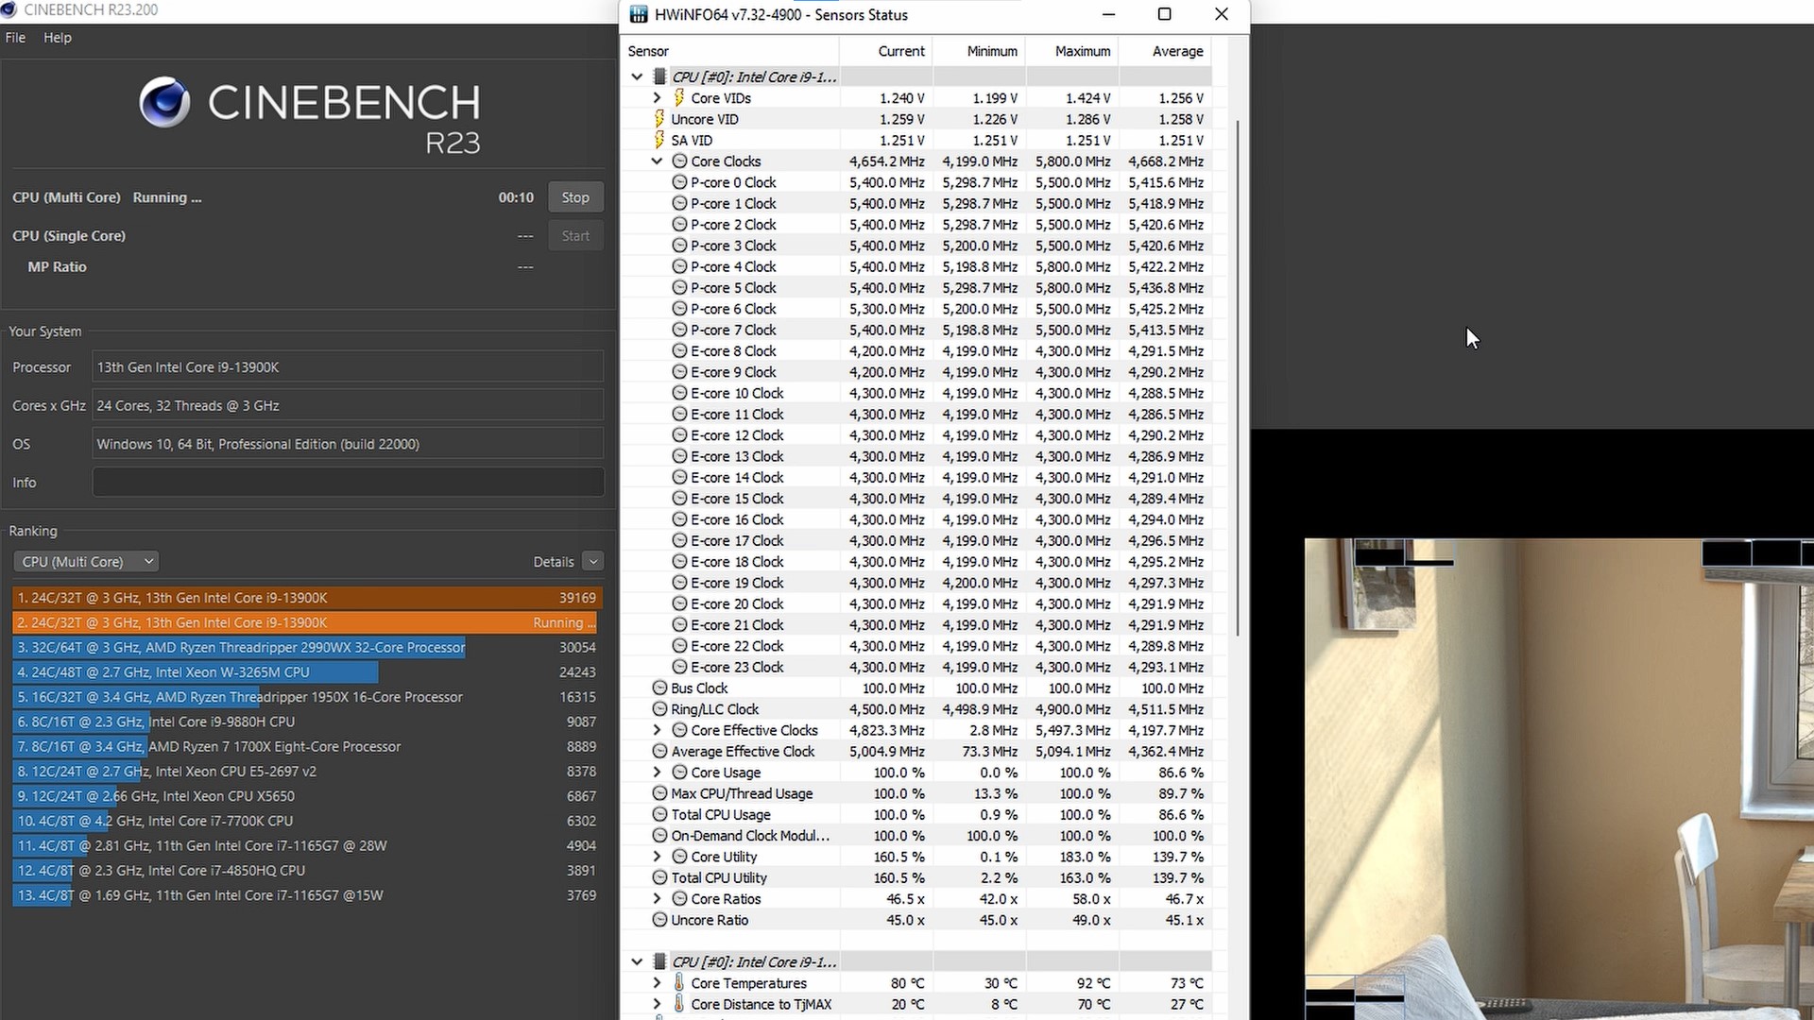Click the clock icon next to P-core 4 Clock
Image resolution: width=1814 pixels, height=1020 pixels.
coord(679,266)
